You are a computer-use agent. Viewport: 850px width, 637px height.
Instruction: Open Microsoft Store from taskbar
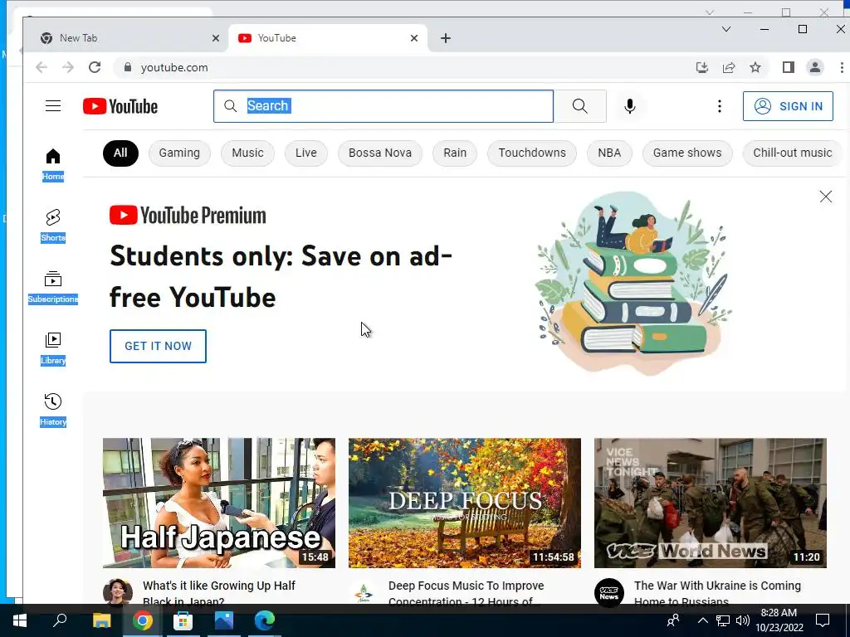[183, 620]
